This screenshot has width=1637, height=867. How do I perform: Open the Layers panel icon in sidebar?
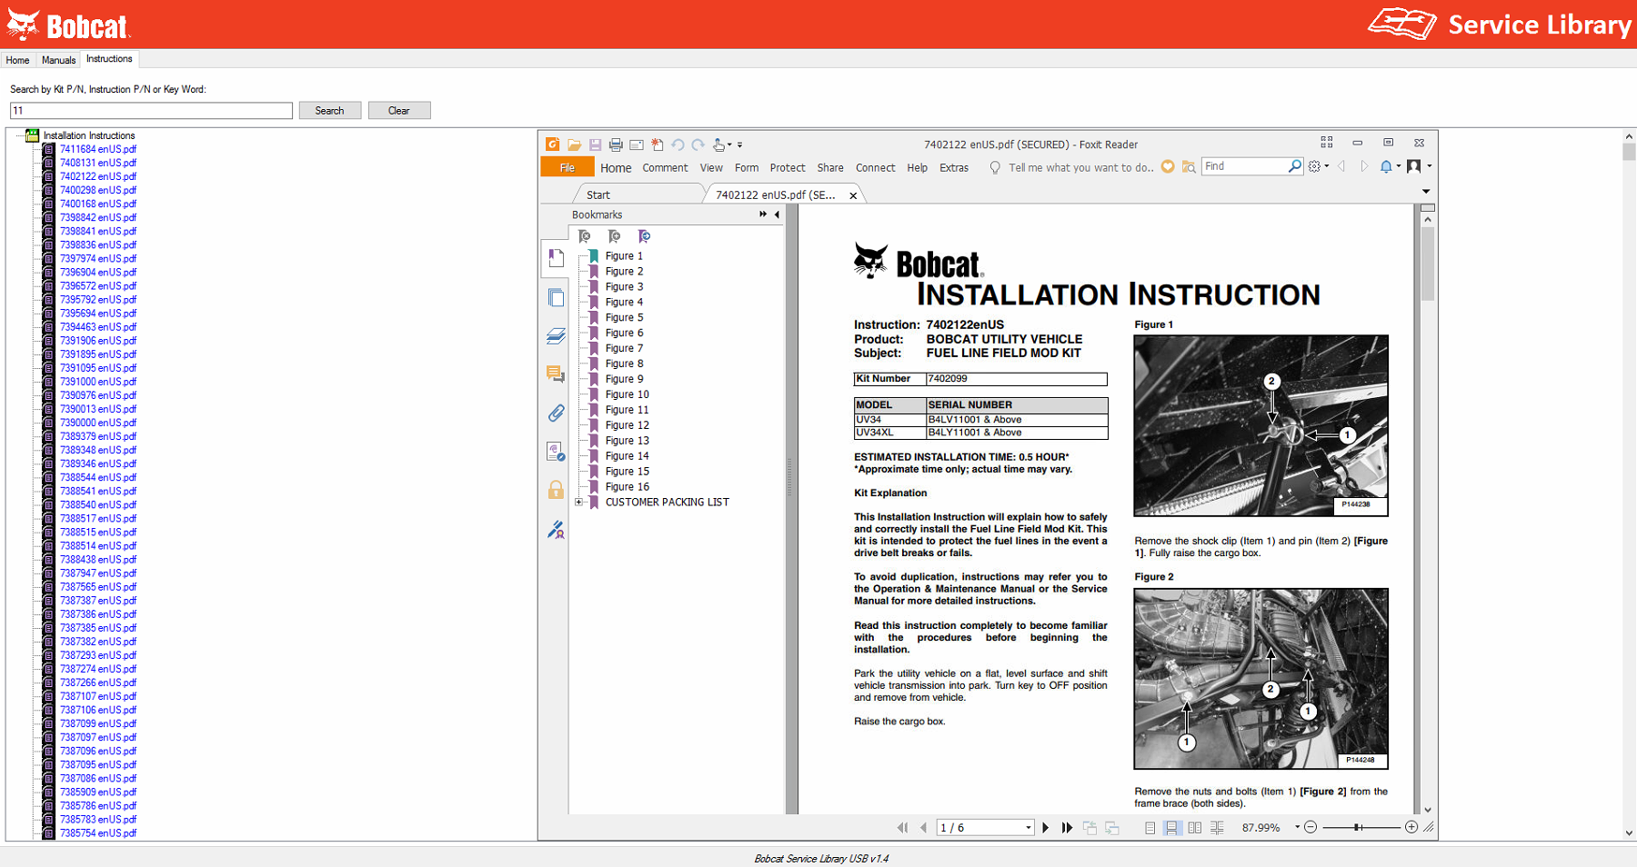pos(556,336)
